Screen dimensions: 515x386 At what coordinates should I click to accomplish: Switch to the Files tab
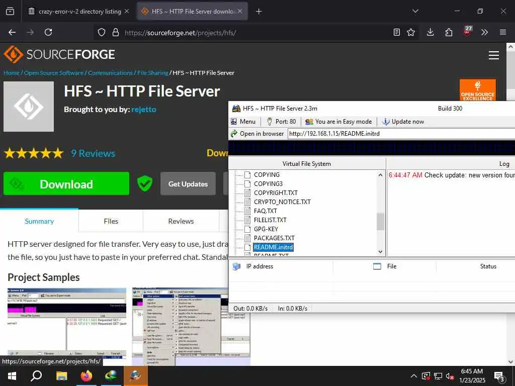pyautogui.click(x=111, y=221)
